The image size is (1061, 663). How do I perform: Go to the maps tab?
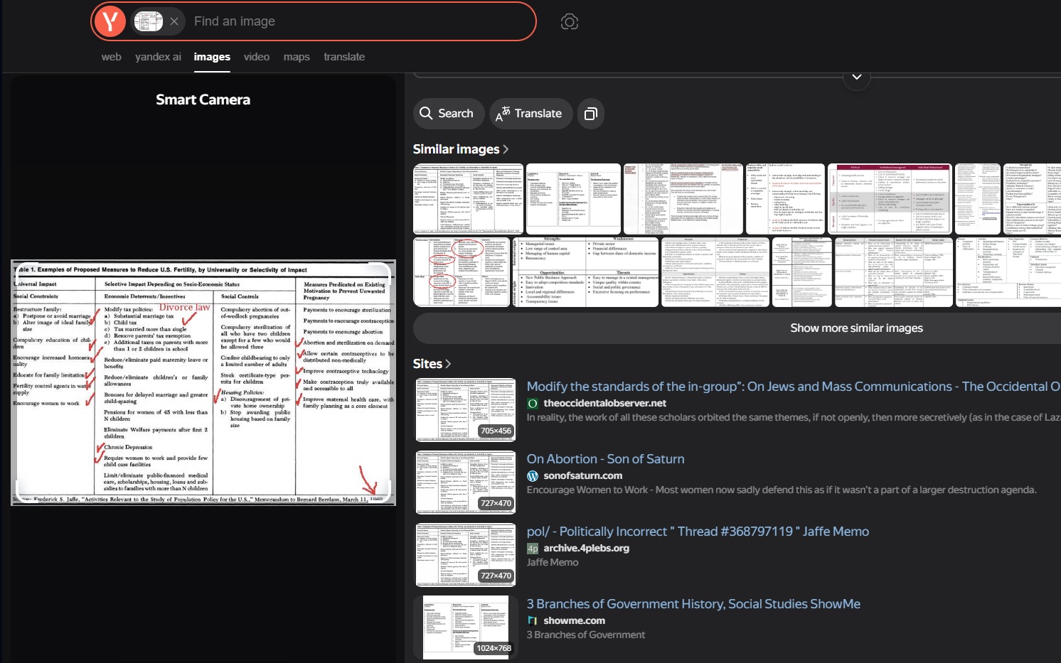click(297, 57)
